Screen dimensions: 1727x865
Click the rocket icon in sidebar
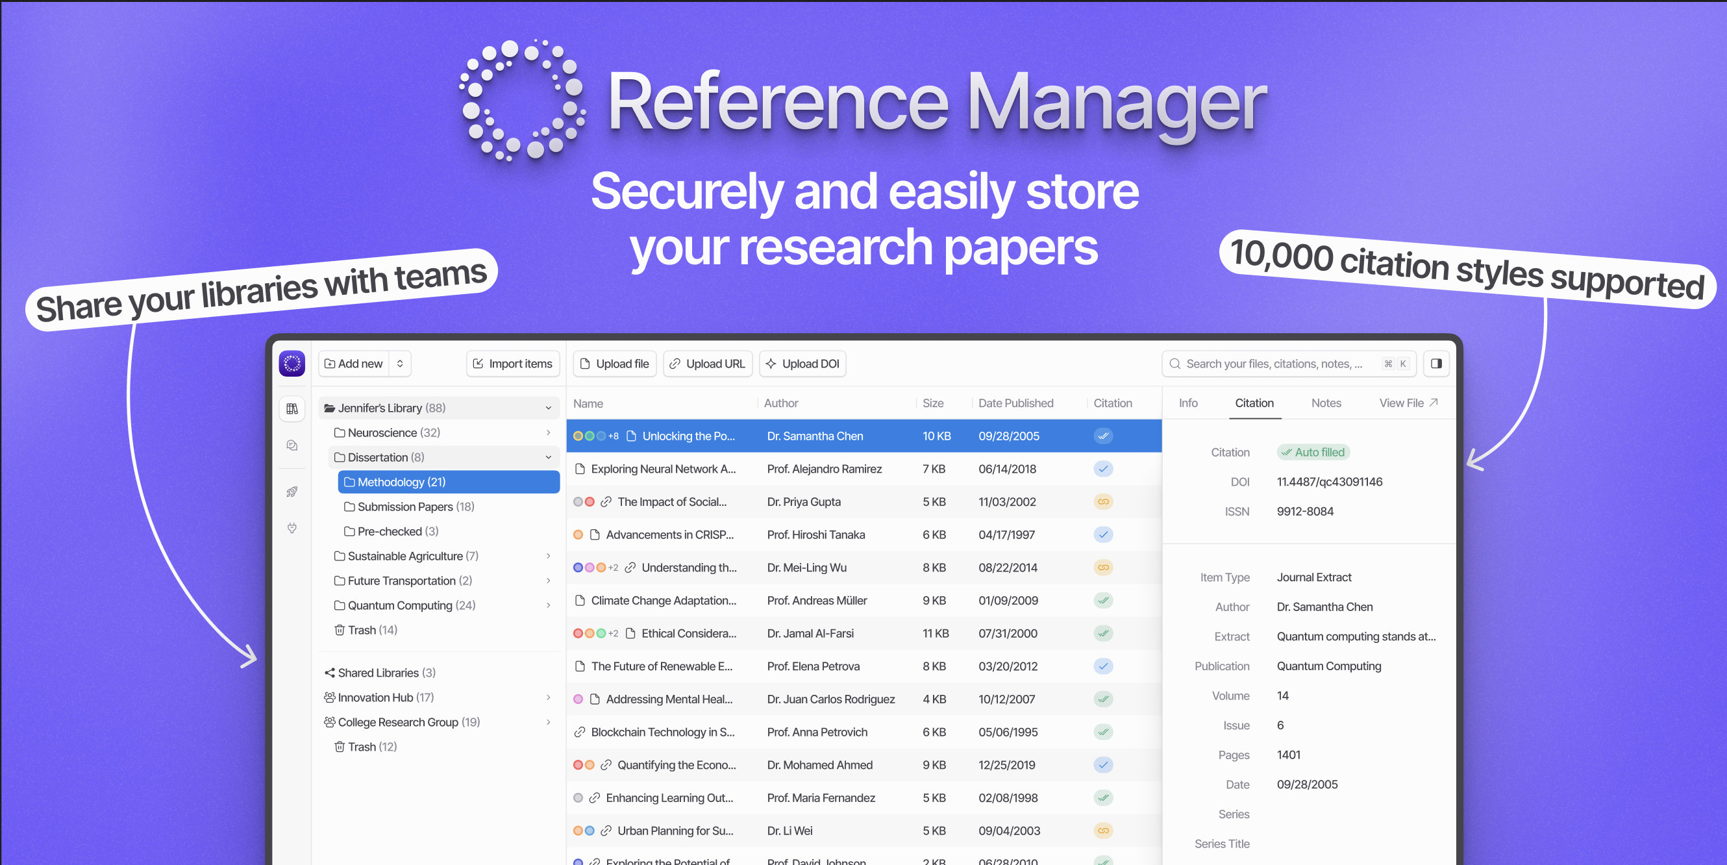(x=292, y=492)
